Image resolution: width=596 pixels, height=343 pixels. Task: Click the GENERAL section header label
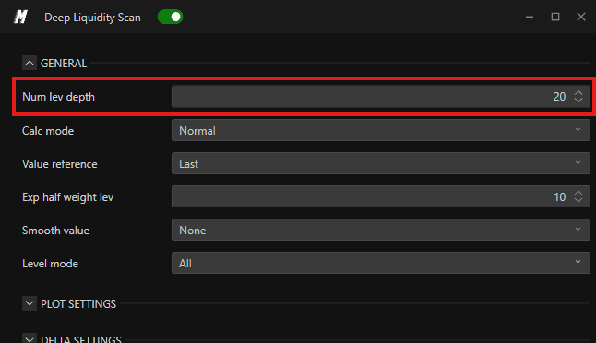[x=64, y=64]
